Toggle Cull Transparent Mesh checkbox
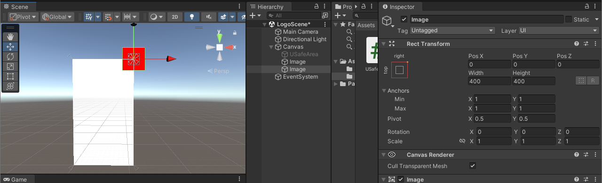Screen dimensions: 602x183 click(x=473, y=166)
